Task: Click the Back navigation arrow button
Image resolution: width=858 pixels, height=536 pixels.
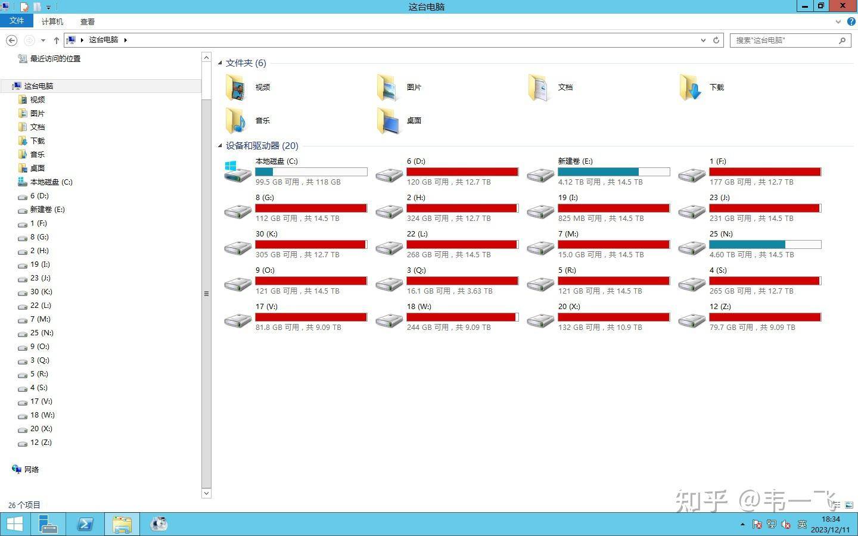Action: [11, 40]
